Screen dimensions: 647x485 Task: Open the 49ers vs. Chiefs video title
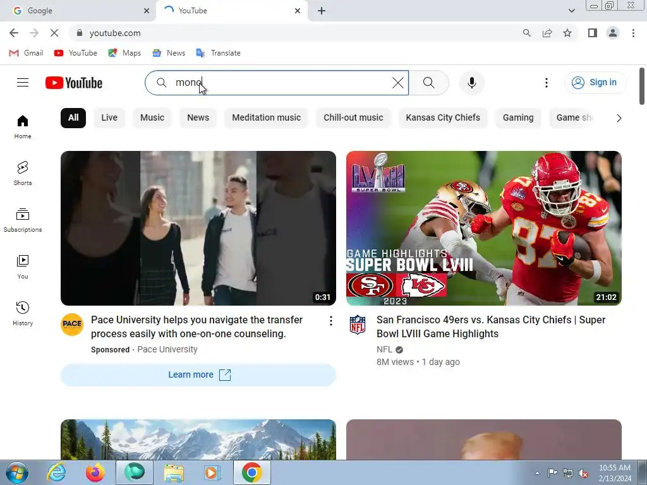pos(490,326)
